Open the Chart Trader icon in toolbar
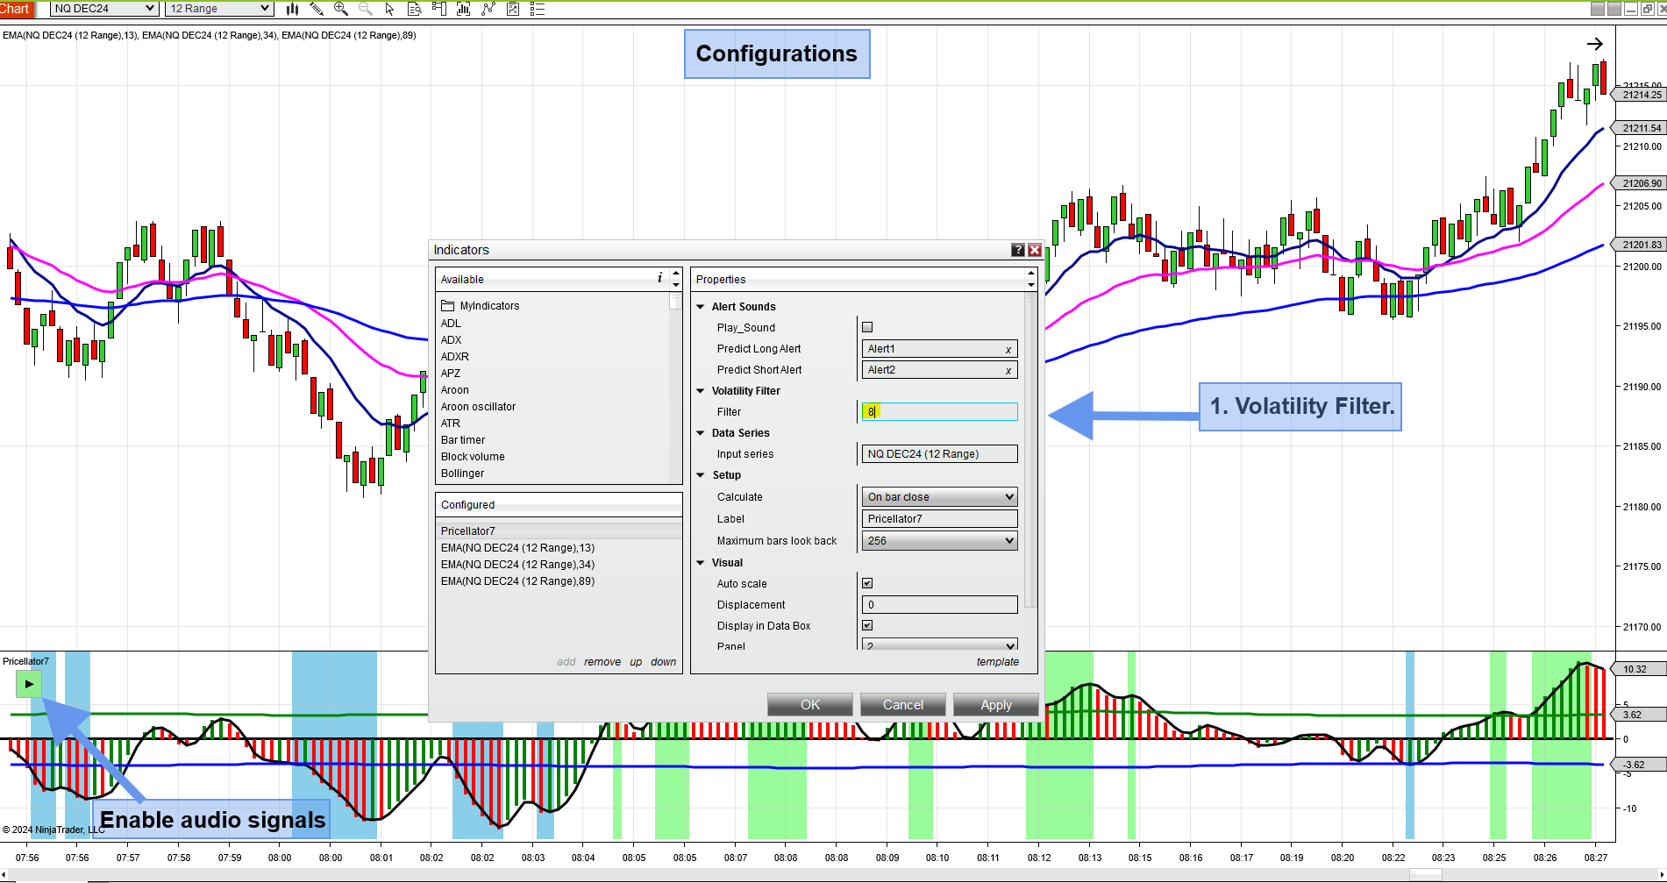Image resolution: width=1667 pixels, height=883 pixels. pos(439,9)
